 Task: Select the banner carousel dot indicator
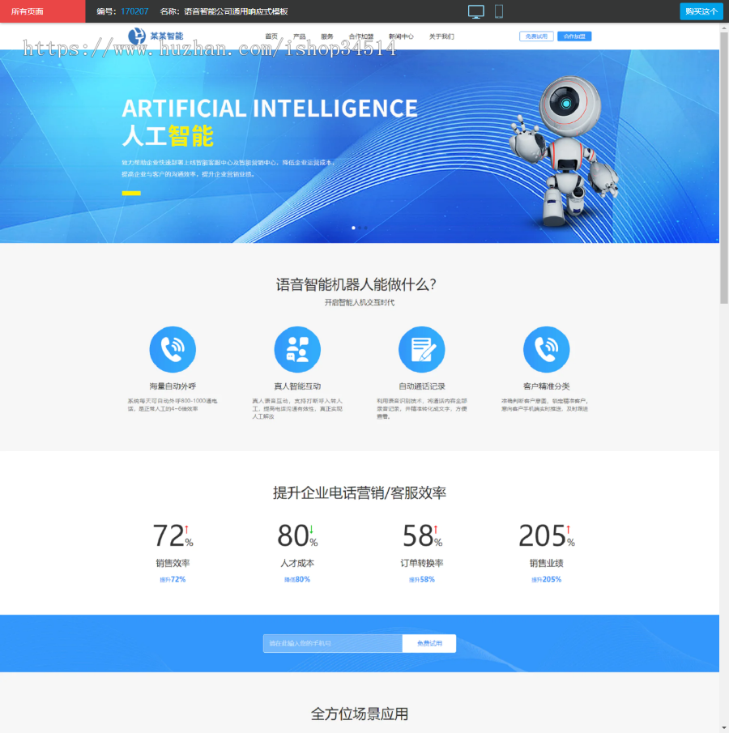[x=353, y=228]
